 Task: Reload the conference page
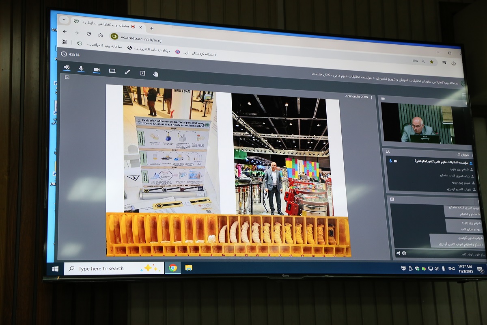(x=88, y=34)
